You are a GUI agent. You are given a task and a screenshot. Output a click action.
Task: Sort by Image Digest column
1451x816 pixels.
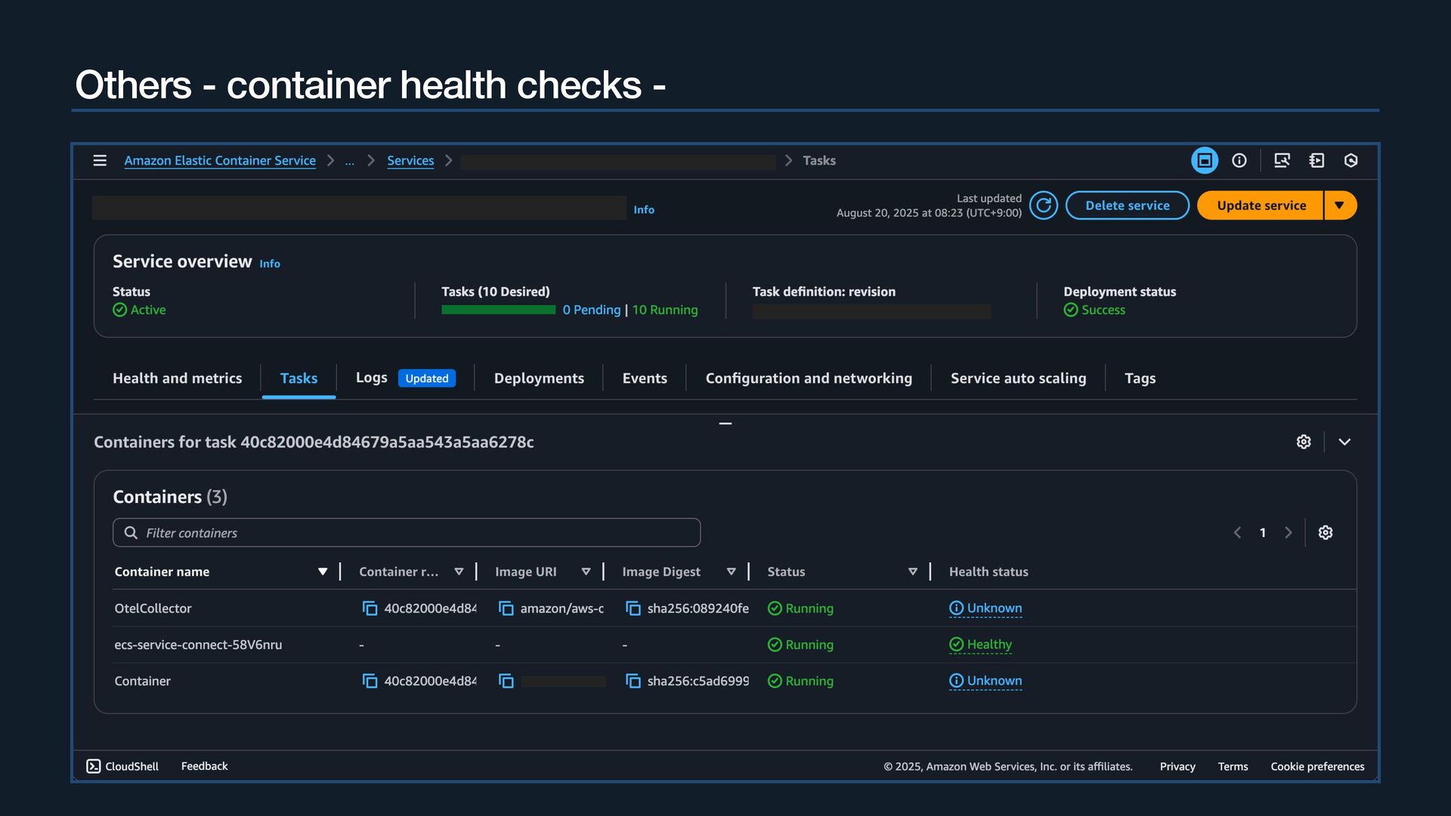click(731, 572)
